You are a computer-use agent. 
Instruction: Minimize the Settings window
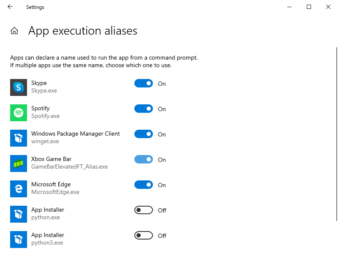point(289,7)
